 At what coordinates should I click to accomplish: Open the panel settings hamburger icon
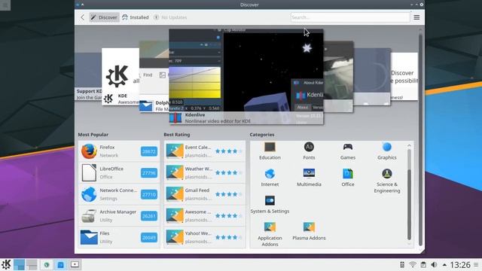pyautogui.click(x=476, y=264)
